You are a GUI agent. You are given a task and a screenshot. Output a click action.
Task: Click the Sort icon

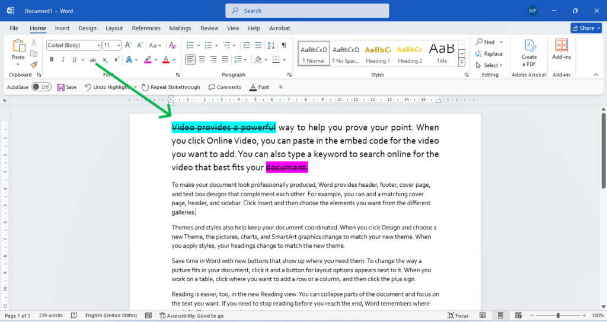(271, 45)
